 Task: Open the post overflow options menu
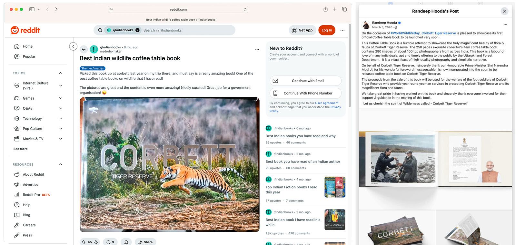click(257, 49)
